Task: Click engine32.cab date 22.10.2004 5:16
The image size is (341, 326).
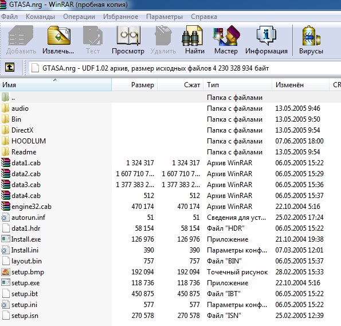Action: tap(297, 206)
